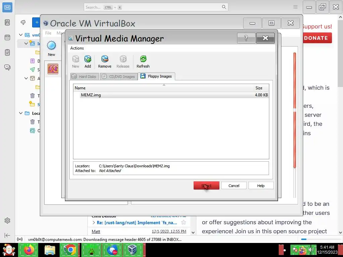Open the Calendar space in Thunderbird
This screenshot has height=257, width=343.
[7, 37]
